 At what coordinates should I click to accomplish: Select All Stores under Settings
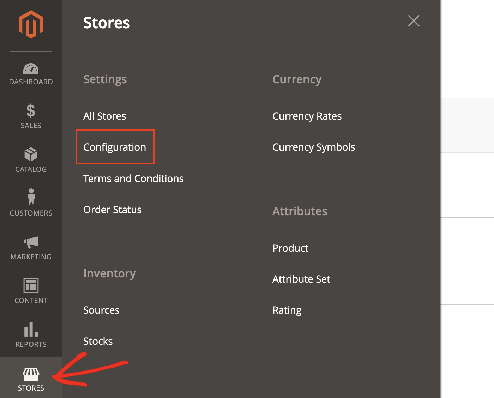(104, 116)
